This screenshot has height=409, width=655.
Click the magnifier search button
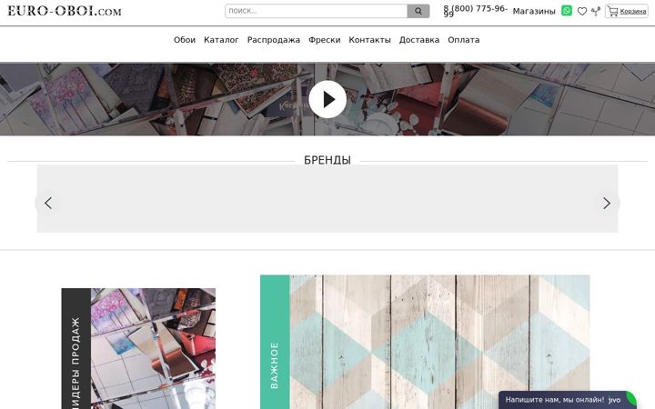(418, 11)
